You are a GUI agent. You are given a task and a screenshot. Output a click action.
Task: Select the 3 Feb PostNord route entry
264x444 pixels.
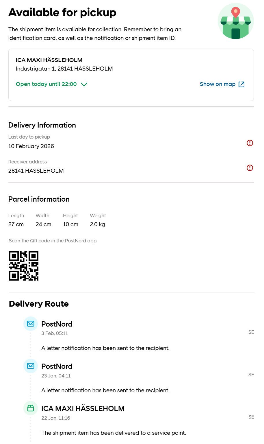pos(57,324)
